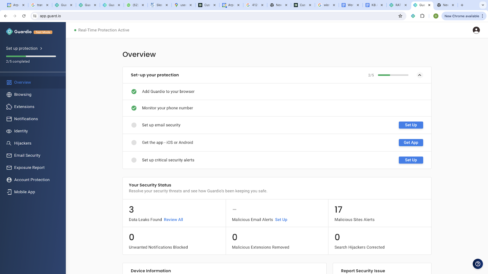Select Email Security in the sidebar
Screen dimensions: 488x274
coord(27,155)
